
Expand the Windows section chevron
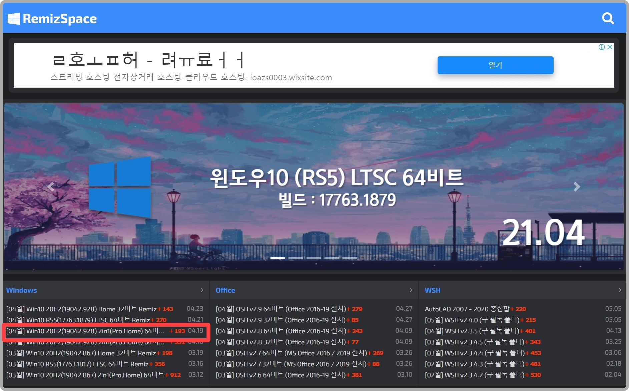point(202,290)
